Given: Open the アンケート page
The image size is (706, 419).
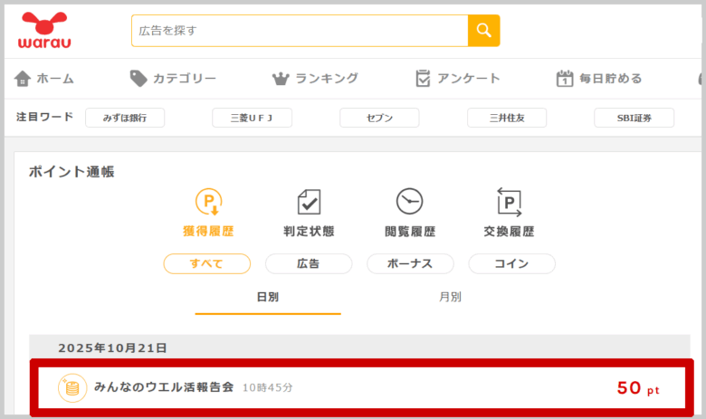Looking at the screenshot, I should tap(457, 79).
